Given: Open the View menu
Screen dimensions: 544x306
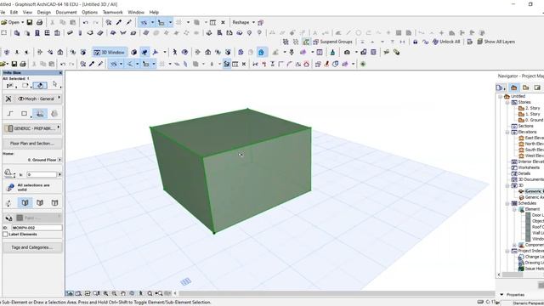Looking at the screenshot, I should (27, 12).
